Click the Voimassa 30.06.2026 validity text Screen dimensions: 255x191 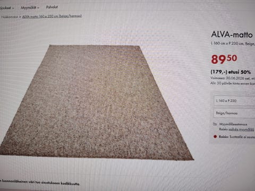[x=233, y=78]
